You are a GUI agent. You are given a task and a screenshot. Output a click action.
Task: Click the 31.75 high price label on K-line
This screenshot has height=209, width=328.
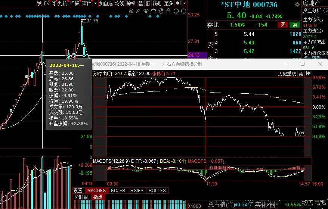pyautogui.click(x=92, y=21)
